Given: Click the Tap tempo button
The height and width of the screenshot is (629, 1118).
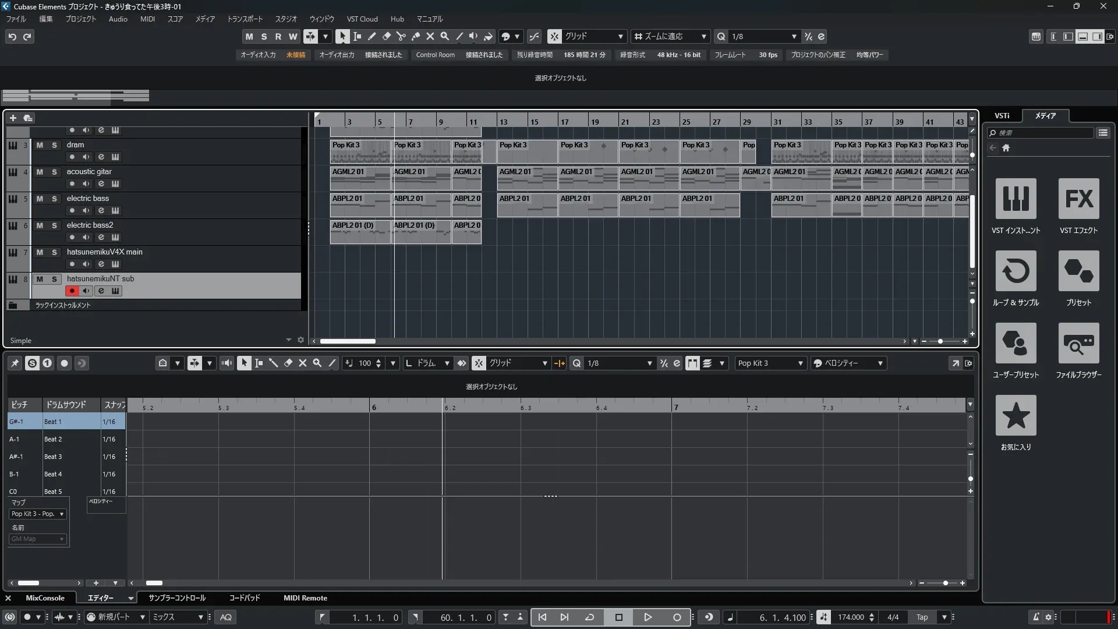Looking at the screenshot, I should pyautogui.click(x=922, y=617).
